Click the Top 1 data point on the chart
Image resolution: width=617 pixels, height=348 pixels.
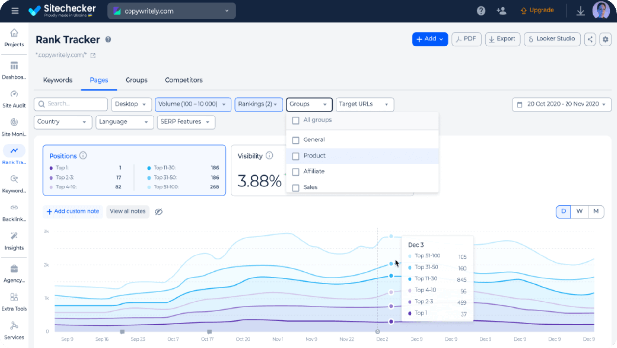click(391, 322)
